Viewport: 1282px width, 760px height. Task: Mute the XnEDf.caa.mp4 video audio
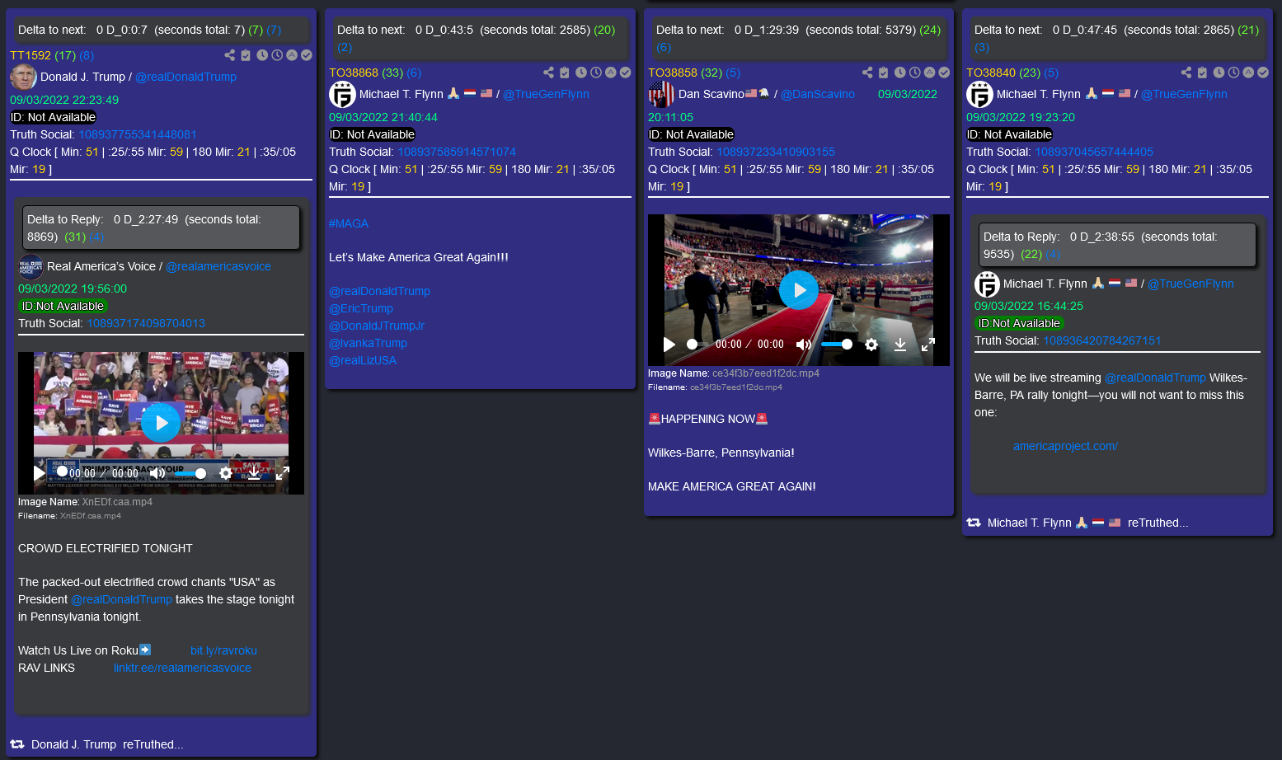point(157,473)
